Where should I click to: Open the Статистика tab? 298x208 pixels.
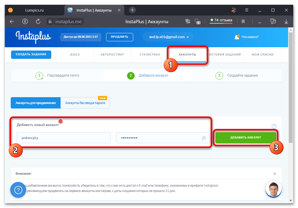(150, 55)
